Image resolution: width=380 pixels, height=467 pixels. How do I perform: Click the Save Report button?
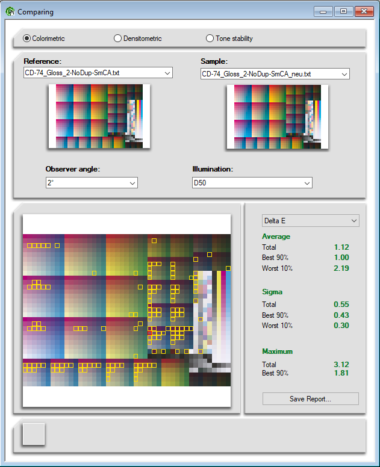coord(311,399)
